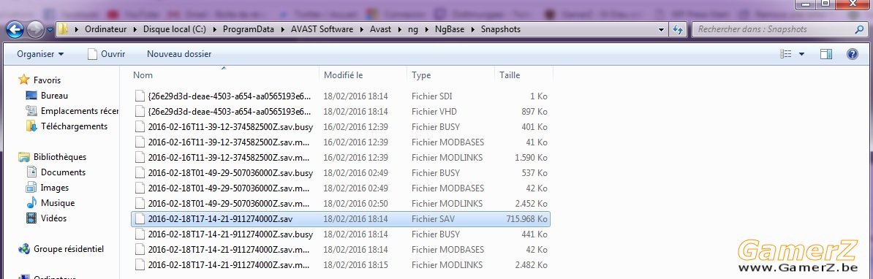Screen dimensions: 873x279
Task: Select the 2.452 Ko MODLINKS file
Action: (x=340, y=204)
